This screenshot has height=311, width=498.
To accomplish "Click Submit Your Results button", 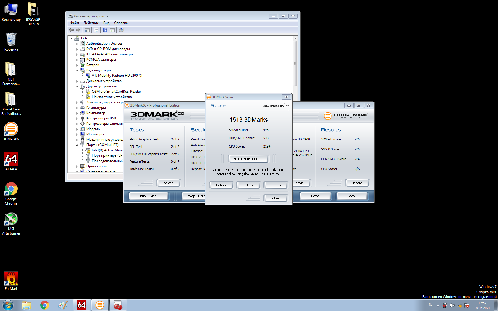I will (x=248, y=159).
